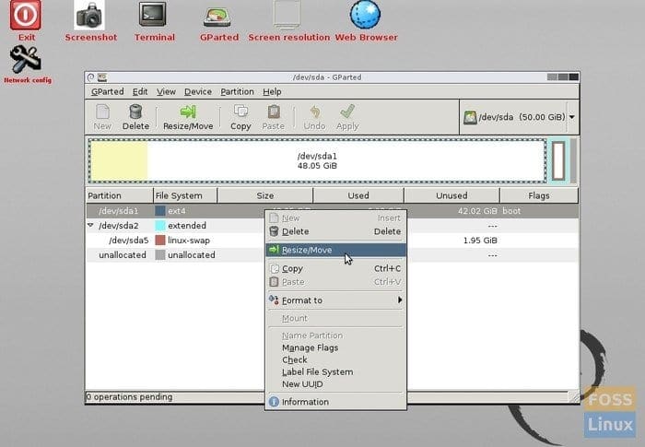Select the /dev/sda1 graphical partition bar

point(317,161)
